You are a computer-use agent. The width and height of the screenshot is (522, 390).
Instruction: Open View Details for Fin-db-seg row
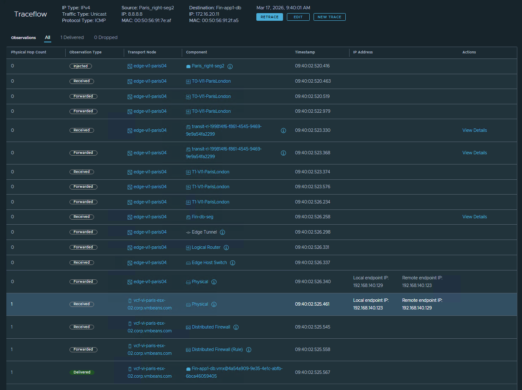tap(475, 217)
